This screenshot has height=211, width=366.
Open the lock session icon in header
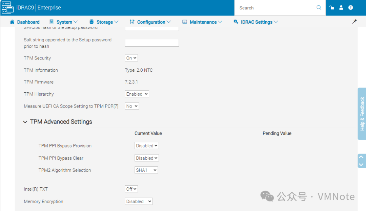pyautogui.click(x=331, y=8)
